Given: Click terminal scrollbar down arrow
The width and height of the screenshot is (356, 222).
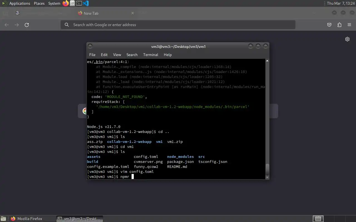Looking at the screenshot, I should (x=267, y=177).
